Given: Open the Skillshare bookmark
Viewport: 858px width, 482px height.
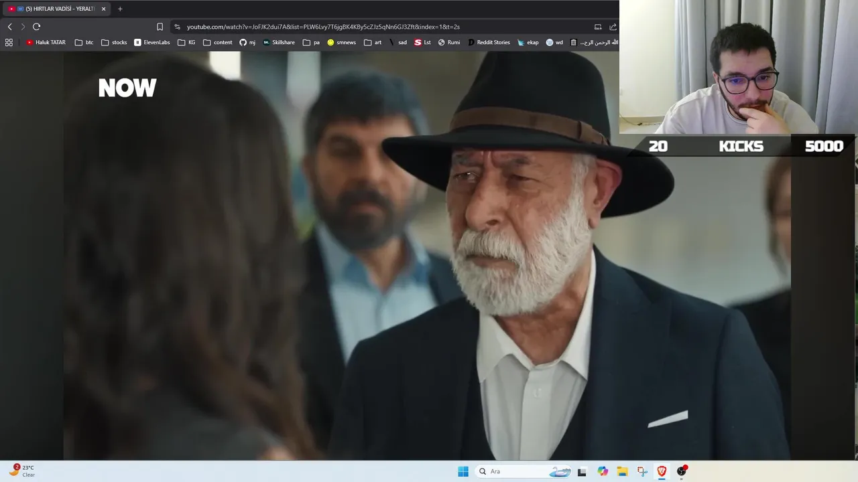Looking at the screenshot, I should click(279, 42).
